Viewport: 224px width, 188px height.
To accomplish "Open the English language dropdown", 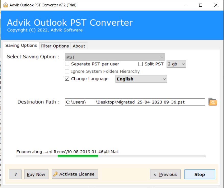I will click(141, 79).
